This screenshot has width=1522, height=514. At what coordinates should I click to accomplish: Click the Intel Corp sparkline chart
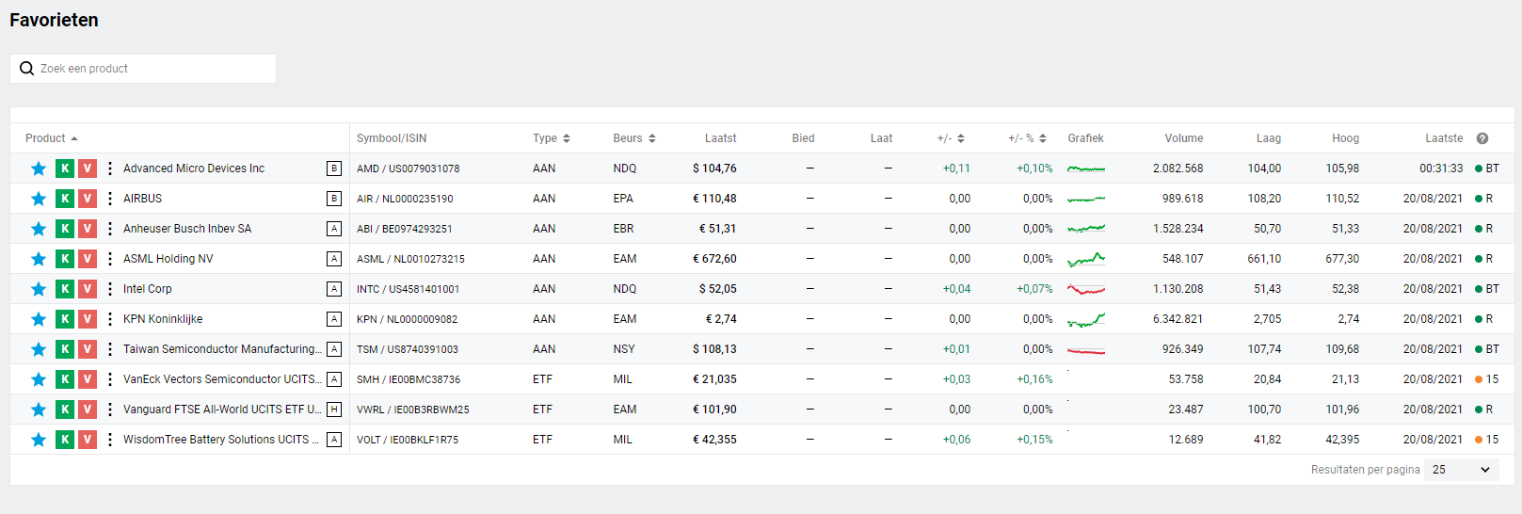click(1085, 289)
